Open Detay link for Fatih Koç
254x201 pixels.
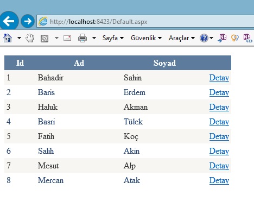(219, 136)
